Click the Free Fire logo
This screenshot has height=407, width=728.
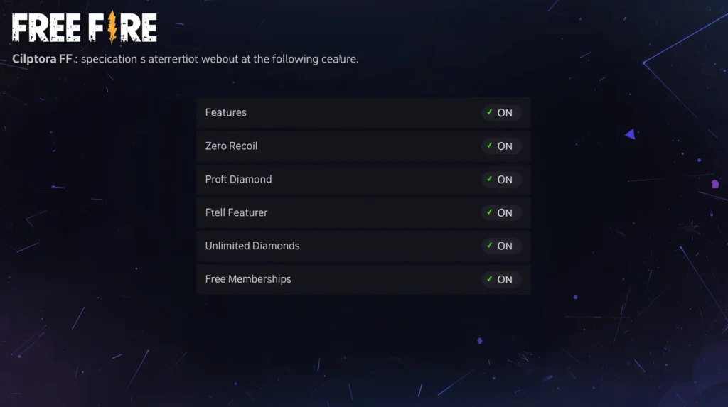tap(85, 28)
